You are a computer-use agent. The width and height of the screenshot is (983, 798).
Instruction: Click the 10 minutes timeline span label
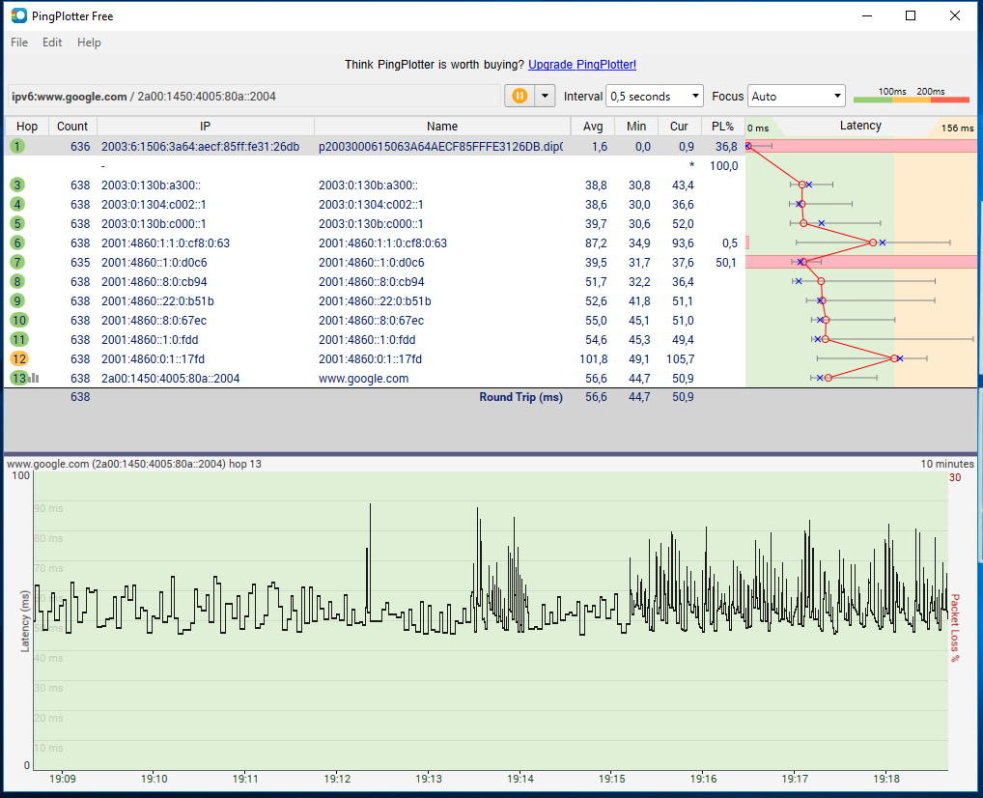pyautogui.click(x=947, y=464)
